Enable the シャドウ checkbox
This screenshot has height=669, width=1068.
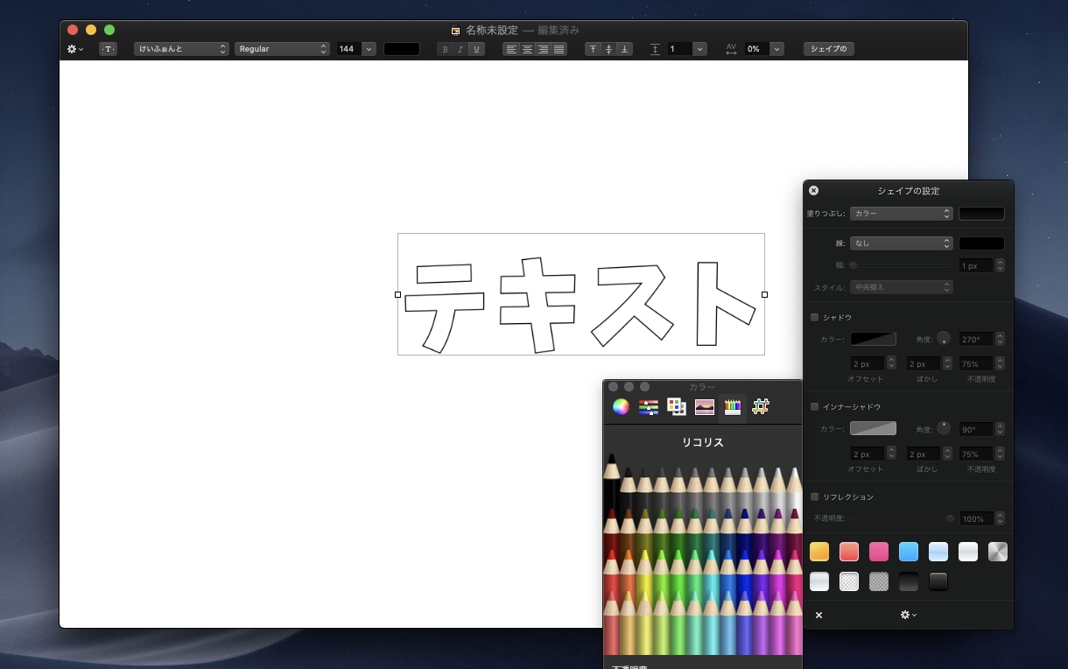(x=814, y=317)
